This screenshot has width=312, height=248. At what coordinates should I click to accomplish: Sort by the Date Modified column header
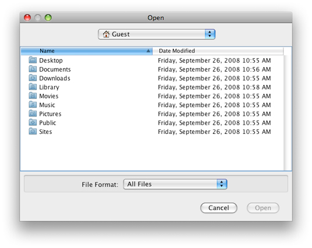218,51
